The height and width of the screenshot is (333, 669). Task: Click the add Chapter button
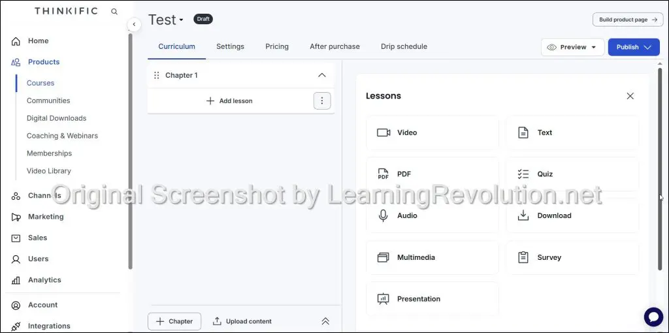[174, 321]
